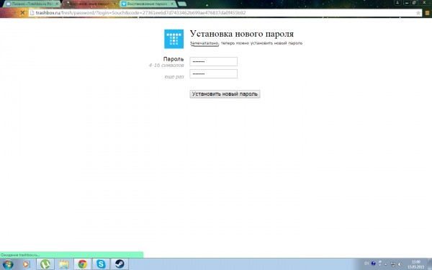Open file explorer folder on taskbar
The height and width of the screenshot is (270, 432).
64,264
